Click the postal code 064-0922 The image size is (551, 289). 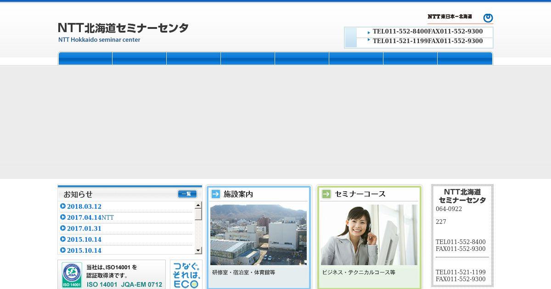(x=449, y=209)
